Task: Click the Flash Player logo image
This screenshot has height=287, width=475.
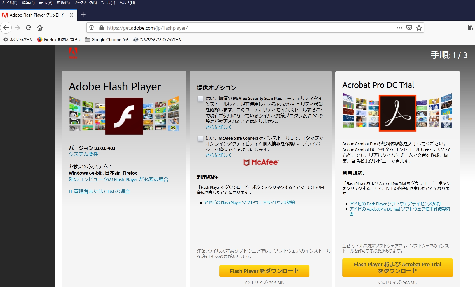Action: (x=124, y=116)
